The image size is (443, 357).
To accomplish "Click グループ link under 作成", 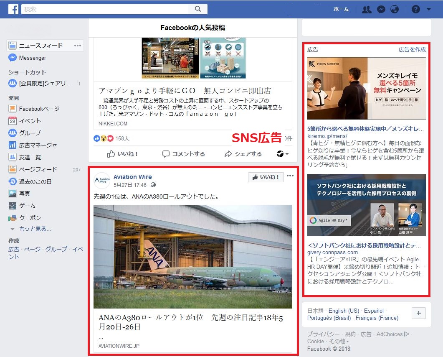I will (56, 249).
